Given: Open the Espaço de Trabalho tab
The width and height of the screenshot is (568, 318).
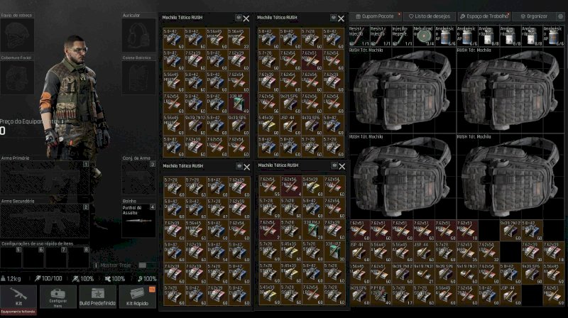Looking at the screenshot, I should [484, 16].
